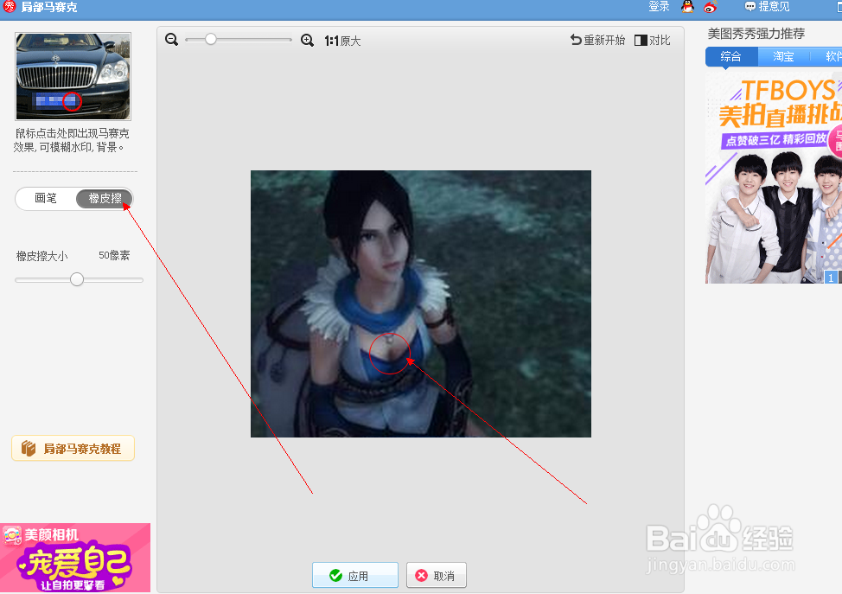Viewport: 842px width, 594px height.
Task: Click the 局部马赛克 window title
Action: tap(49, 7)
